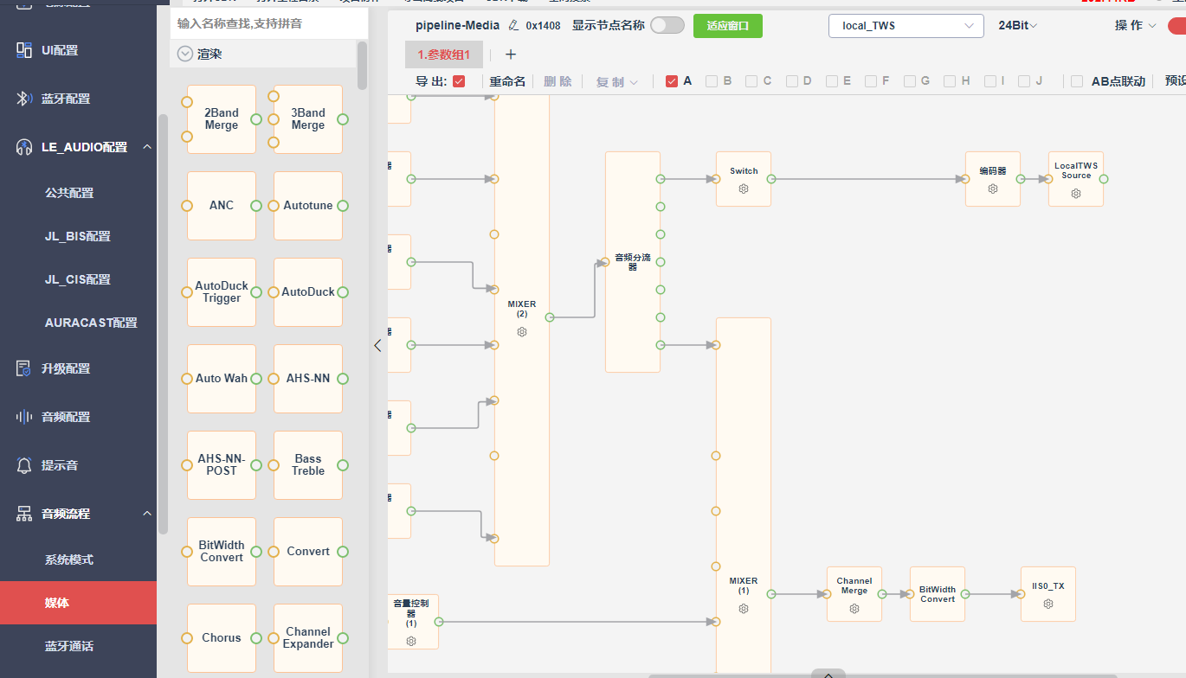
Task: Open the JL_BIS配置 sidebar item
Action: [78, 236]
